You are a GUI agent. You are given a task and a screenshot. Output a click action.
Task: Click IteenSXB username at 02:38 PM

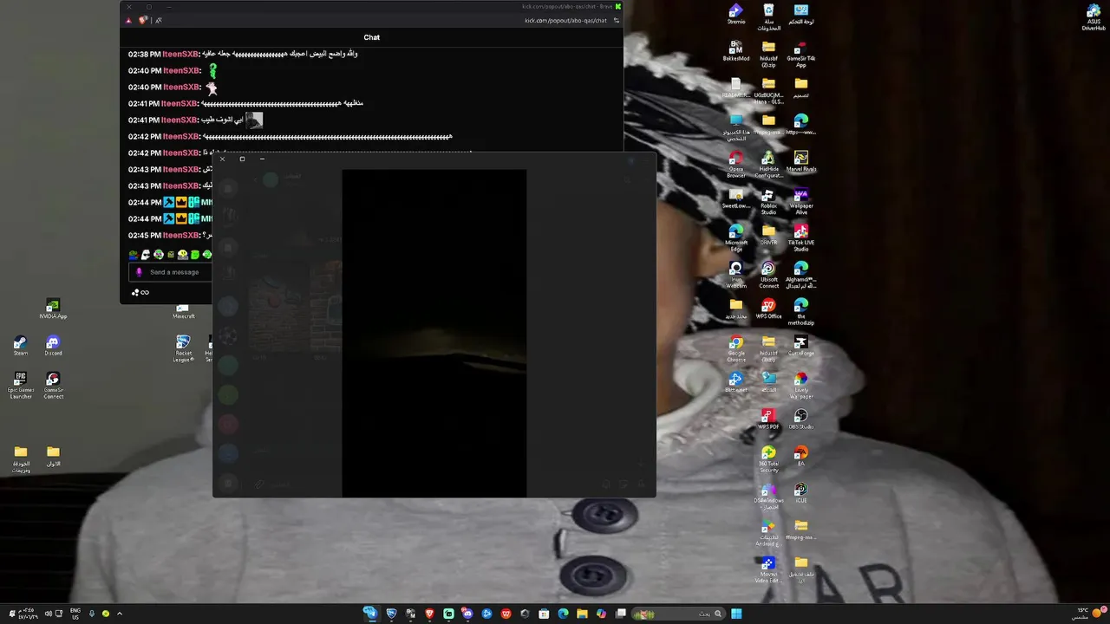180,54
